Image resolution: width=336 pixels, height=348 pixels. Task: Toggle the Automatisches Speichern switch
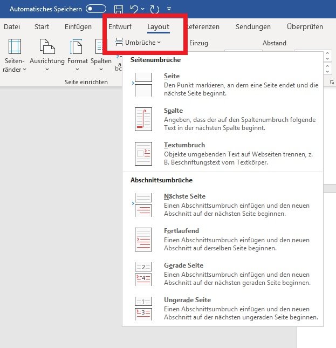pyautogui.click(x=96, y=9)
